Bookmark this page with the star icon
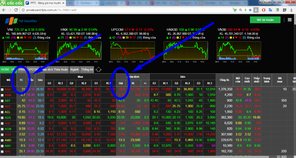Image resolution: width=296 pixels, height=158 pixels. pyautogui.click(x=250, y=10)
